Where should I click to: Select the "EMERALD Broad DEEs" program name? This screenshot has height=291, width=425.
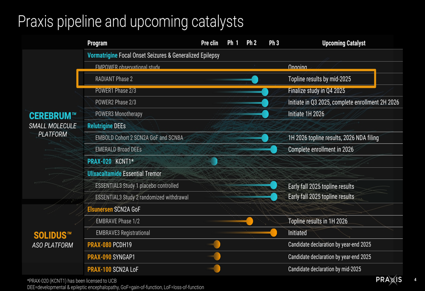119,149
